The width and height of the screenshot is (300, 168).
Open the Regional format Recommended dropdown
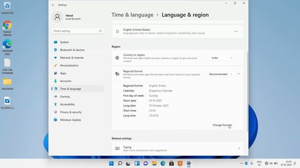click(220, 74)
